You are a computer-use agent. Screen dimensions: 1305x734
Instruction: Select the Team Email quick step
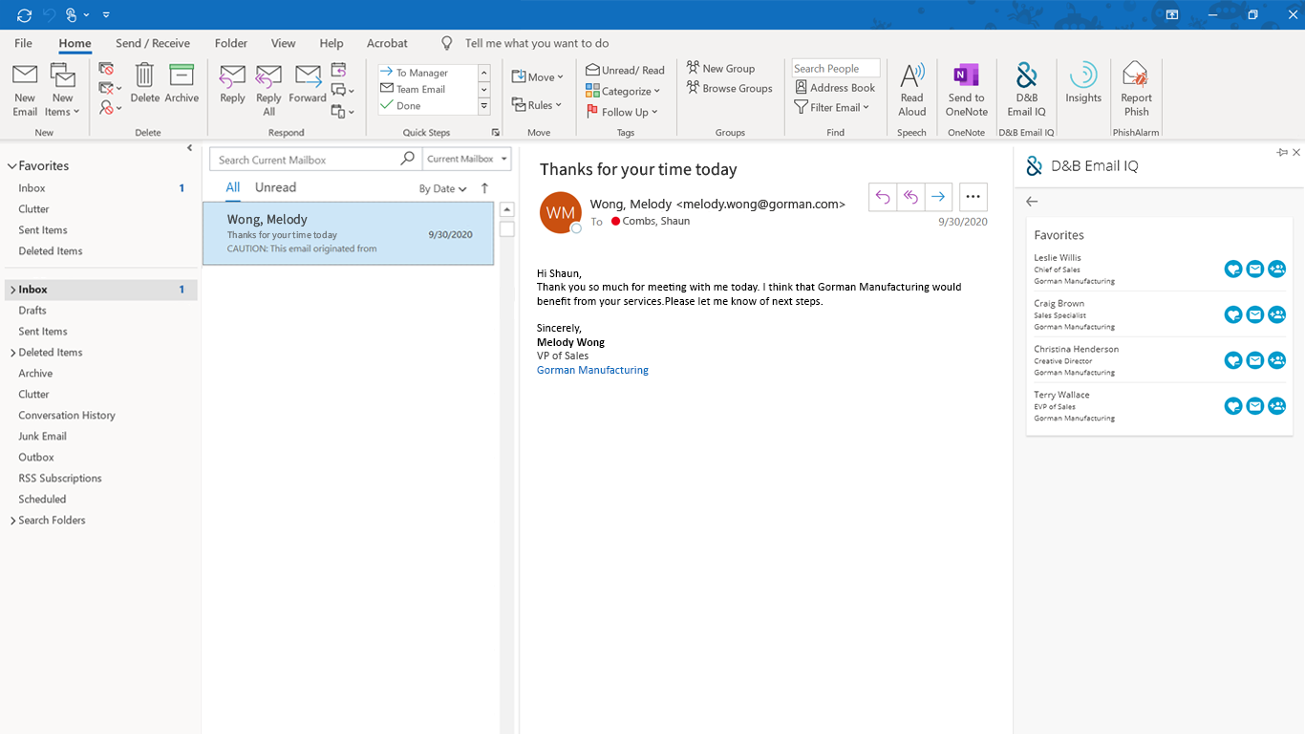pyautogui.click(x=426, y=89)
